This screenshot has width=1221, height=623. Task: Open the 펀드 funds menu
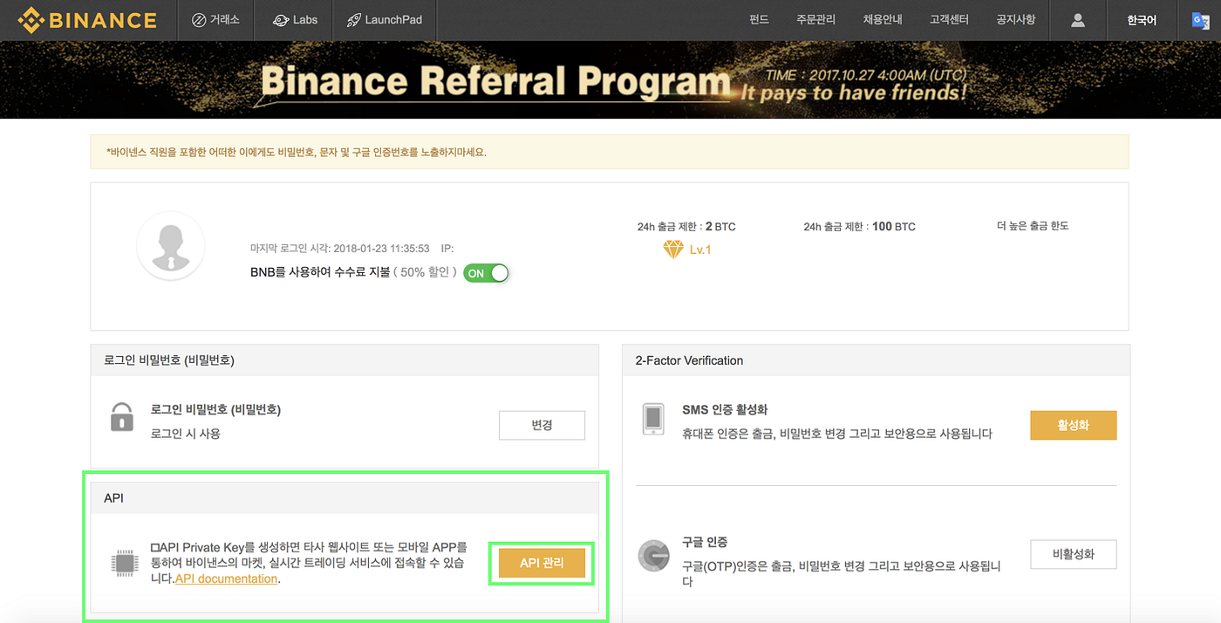[x=759, y=19]
